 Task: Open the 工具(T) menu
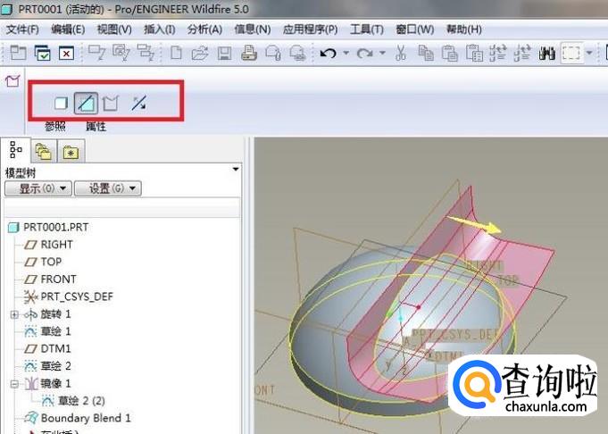pyautogui.click(x=367, y=29)
